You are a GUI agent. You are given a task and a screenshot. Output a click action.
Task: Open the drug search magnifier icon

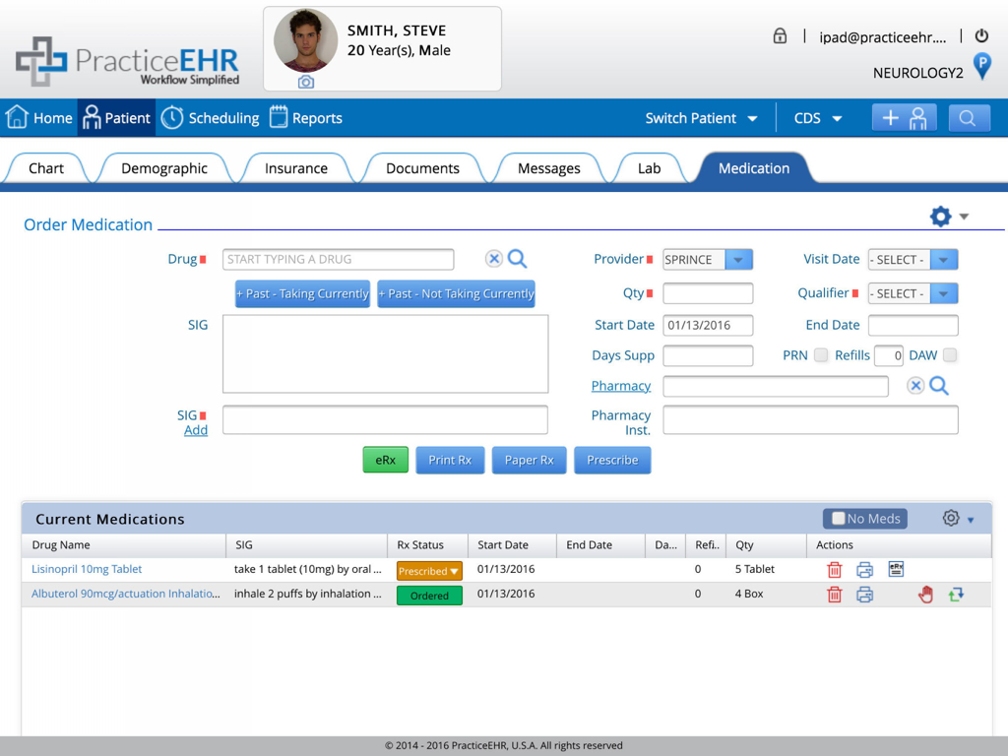pyautogui.click(x=518, y=259)
